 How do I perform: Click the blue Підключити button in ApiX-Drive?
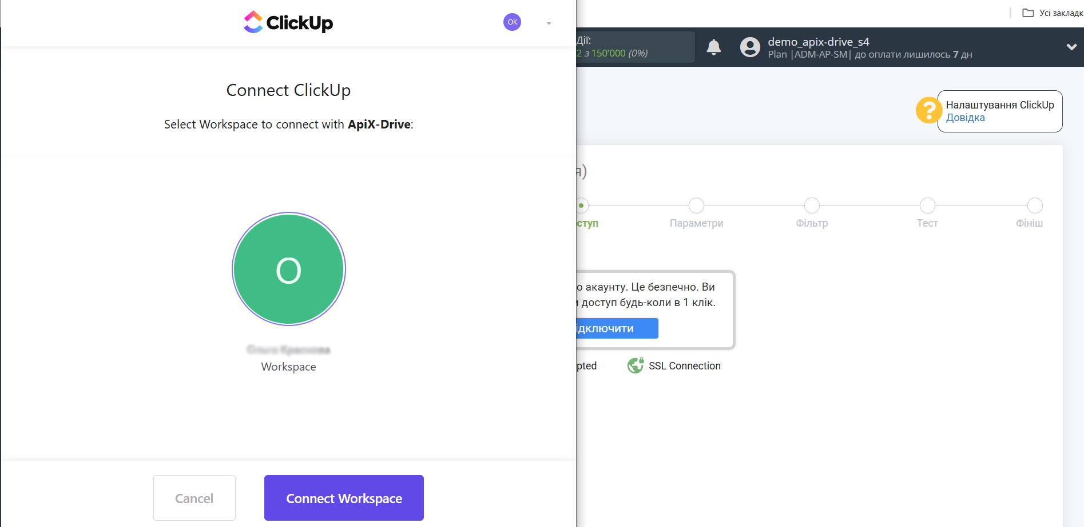tap(617, 328)
